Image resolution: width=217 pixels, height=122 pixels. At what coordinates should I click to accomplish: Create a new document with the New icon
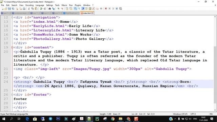click(x=2, y=8)
